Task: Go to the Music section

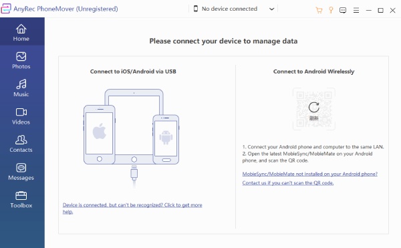Action: click(x=21, y=88)
